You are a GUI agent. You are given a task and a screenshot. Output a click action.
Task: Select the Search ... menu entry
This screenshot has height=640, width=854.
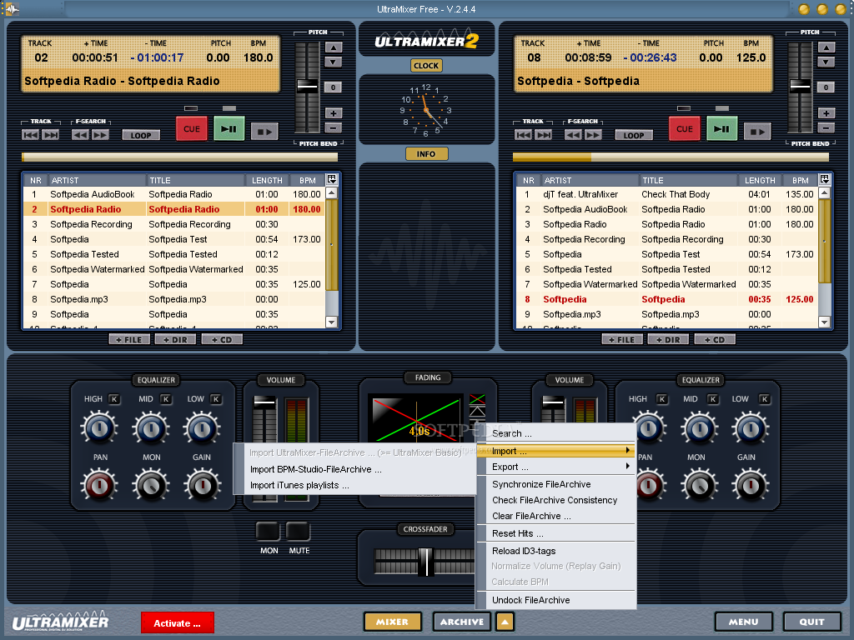pos(556,433)
